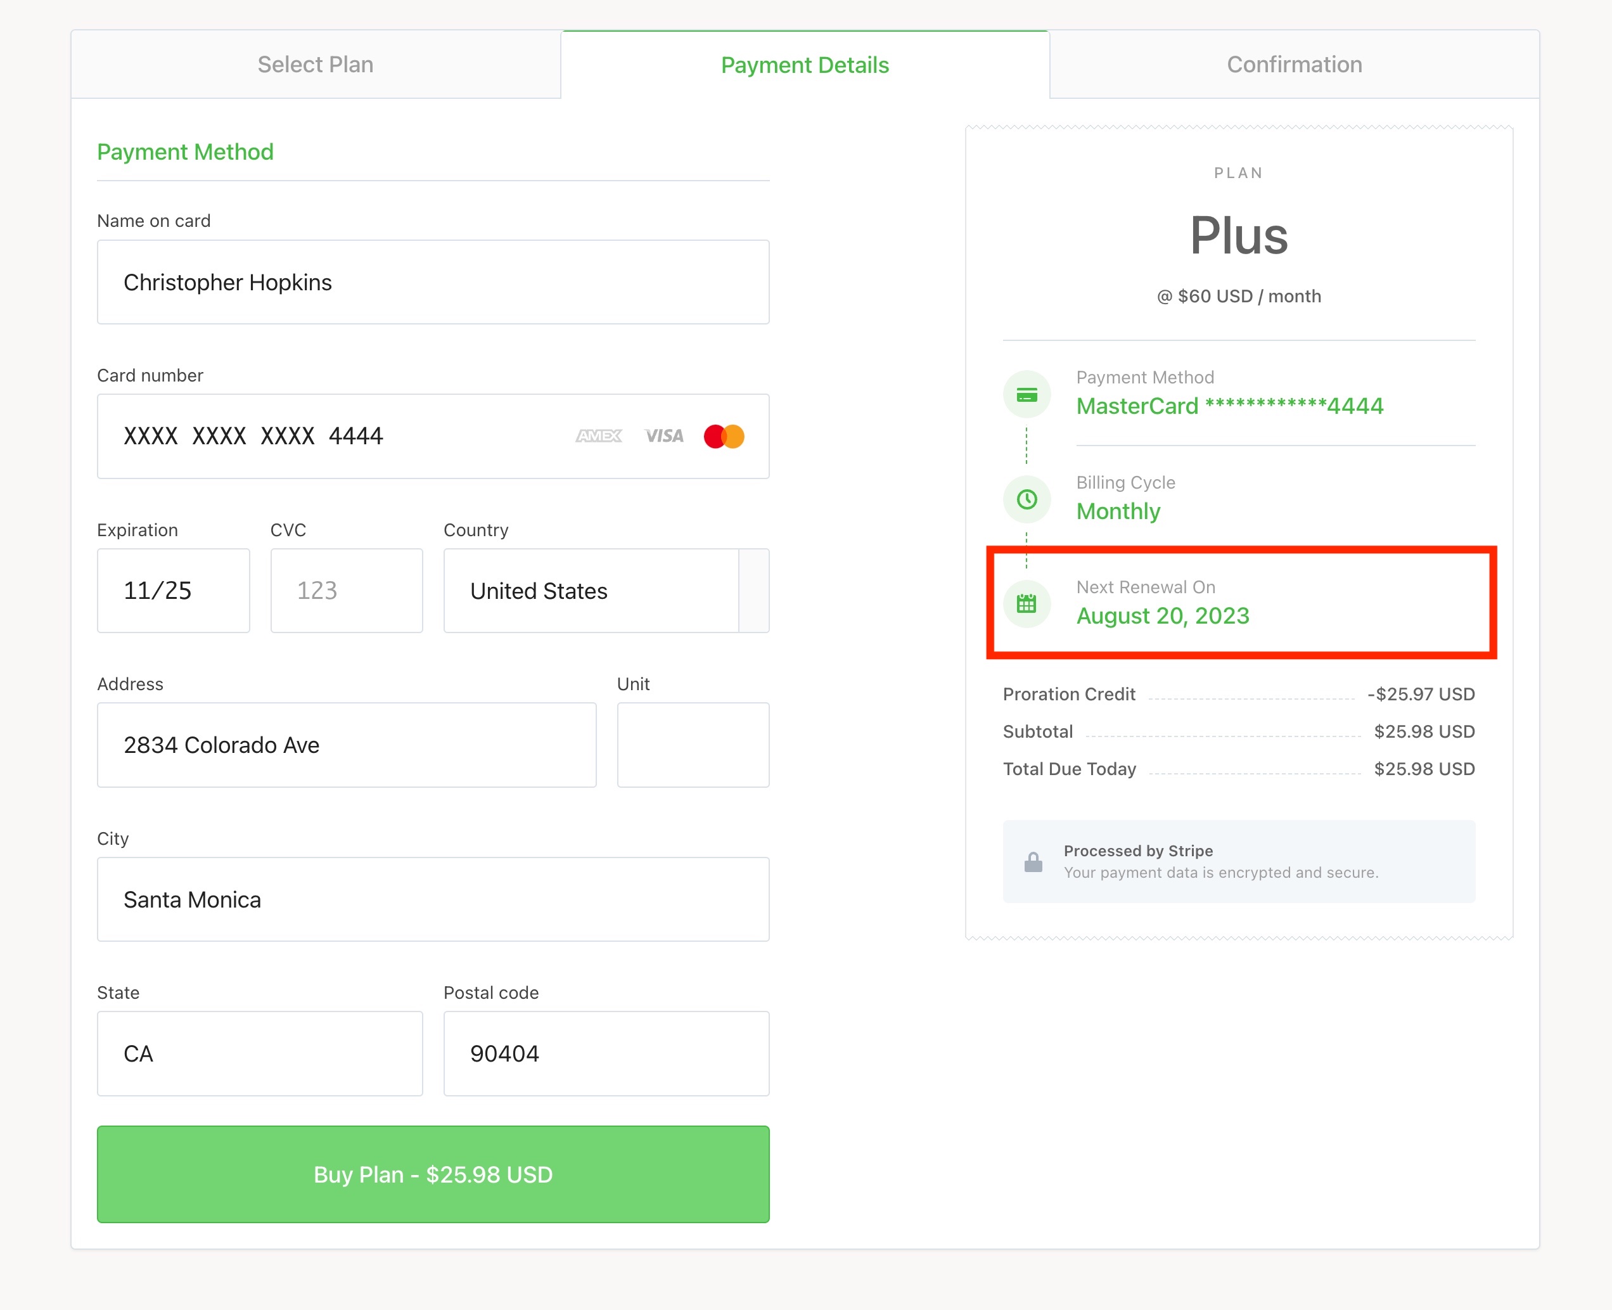Image resolution: width=1612 pixels, height=1310 pixels.
Task: Click MasterCard ending 4444 payment link
Action: (1229, 406)
